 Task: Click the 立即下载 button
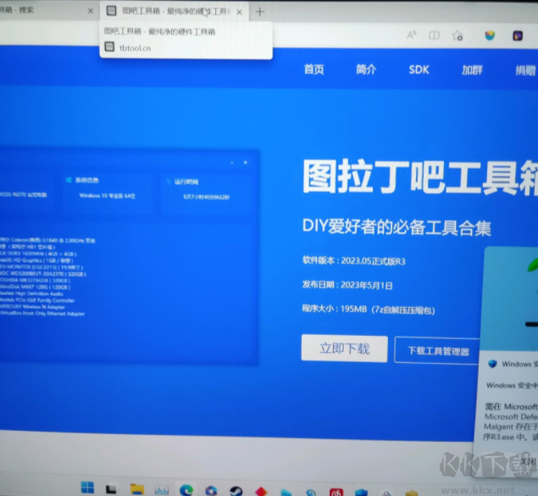pos(345,348)
